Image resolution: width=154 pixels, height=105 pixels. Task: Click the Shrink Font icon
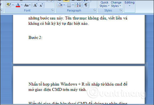(41, 5)
